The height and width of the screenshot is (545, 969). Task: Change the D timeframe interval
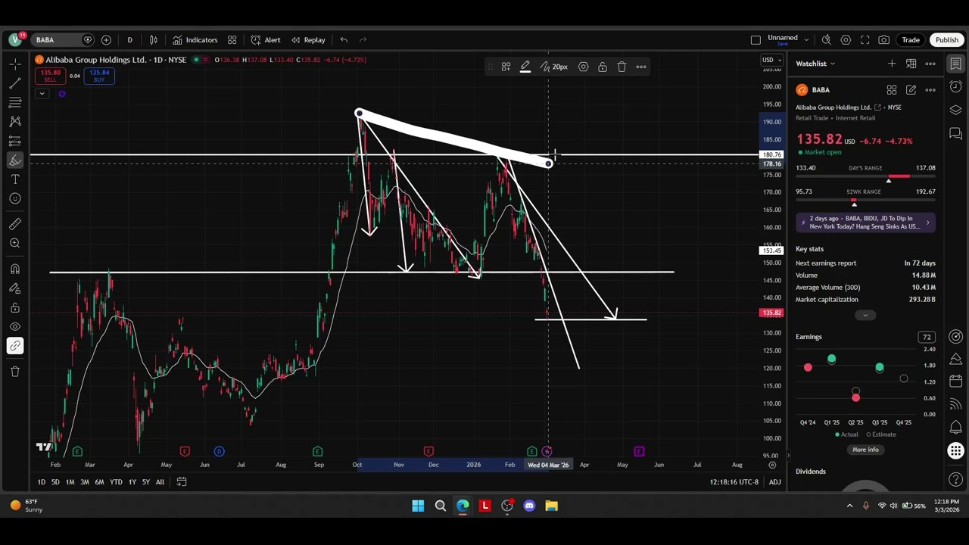[129, 40]
